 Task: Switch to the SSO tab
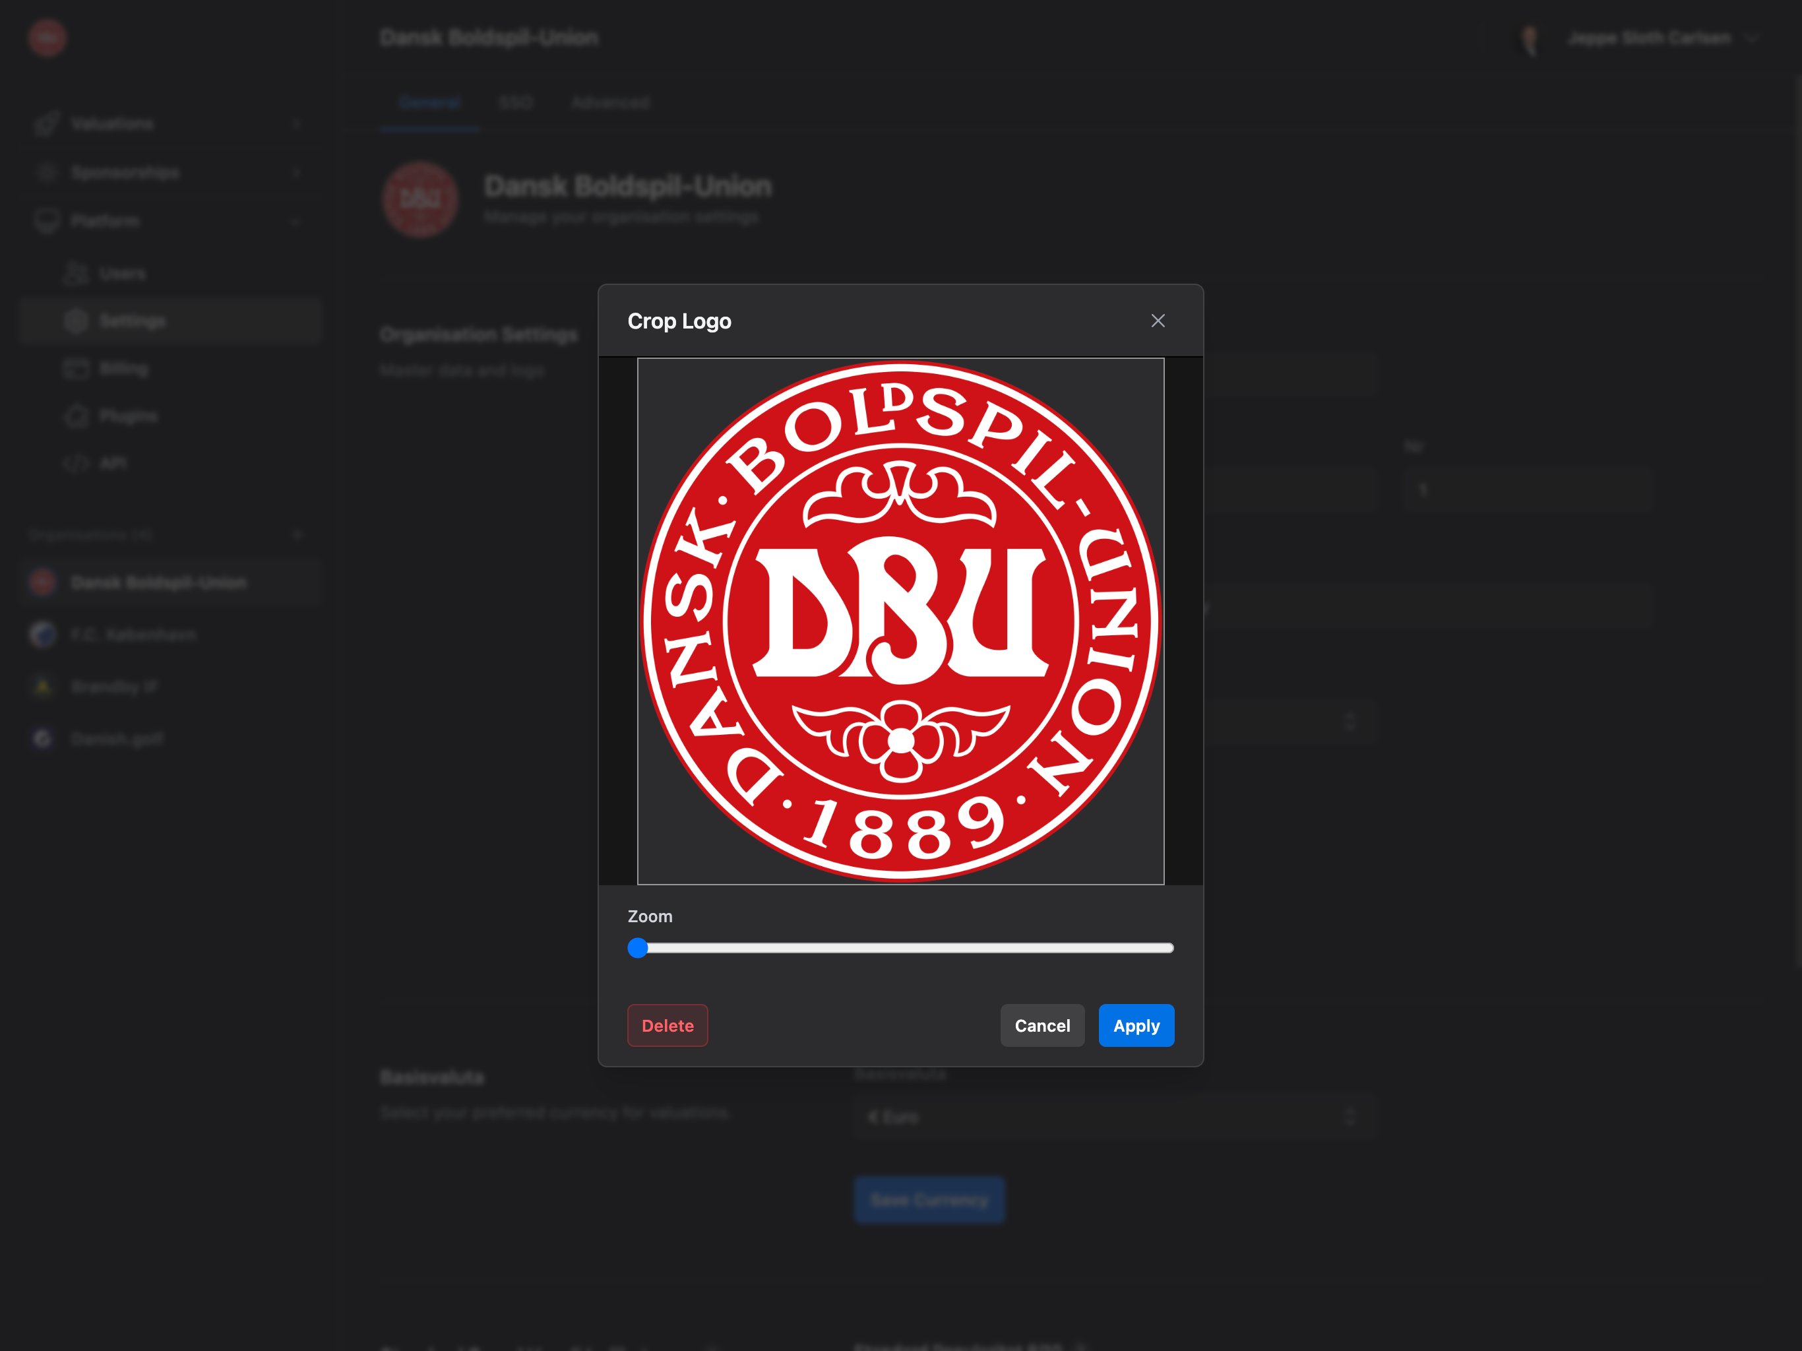516,102
